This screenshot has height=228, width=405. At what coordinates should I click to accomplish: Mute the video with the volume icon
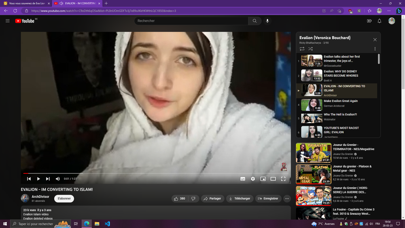tap(58, 179)
